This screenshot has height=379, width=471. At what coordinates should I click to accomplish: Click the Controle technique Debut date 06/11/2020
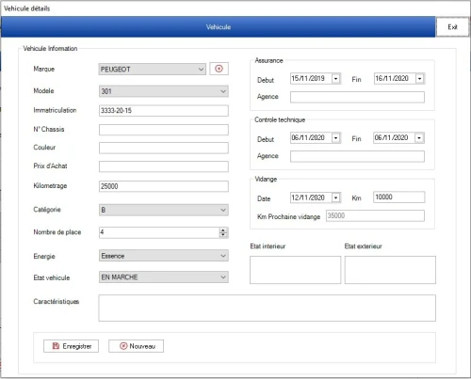coord(308,137)
